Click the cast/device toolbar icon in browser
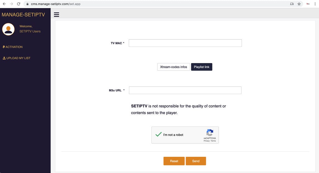The height and width of the screenshot is (173, 319). tap(292, 4)
